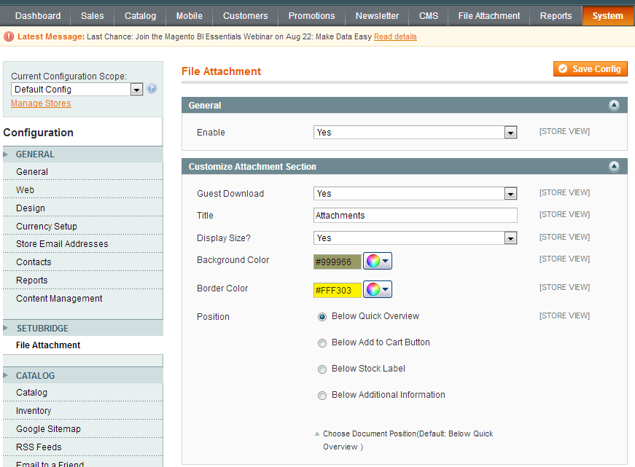635x467 pixels.
Task: Open the Guest Download dropdown
Action: pyautogui.click(x=416, y=194)
